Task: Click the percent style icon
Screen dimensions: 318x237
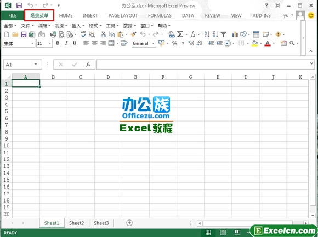Action: [x=174, y=43]
